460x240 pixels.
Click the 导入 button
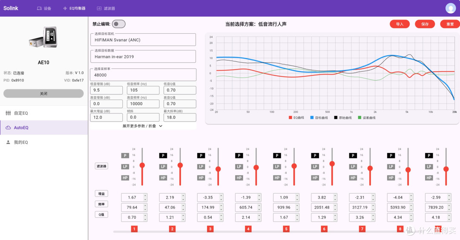tap(400, 24)
